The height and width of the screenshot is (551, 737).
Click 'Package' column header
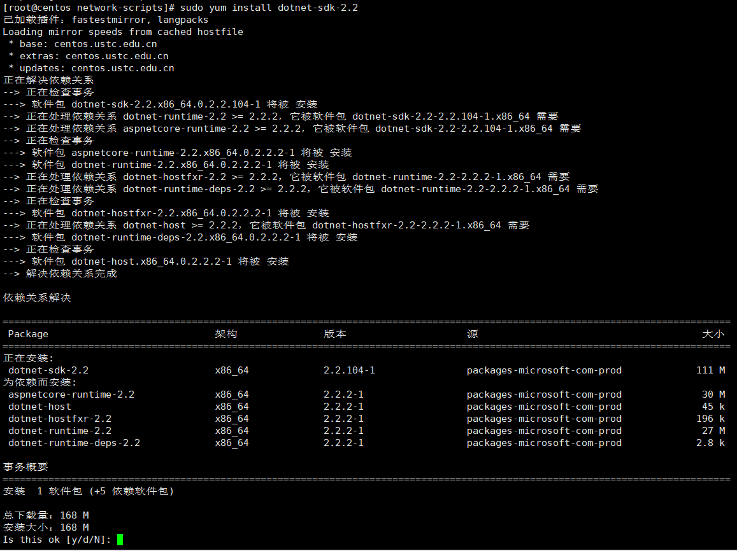pyautogui.click(x=28, y=334)
